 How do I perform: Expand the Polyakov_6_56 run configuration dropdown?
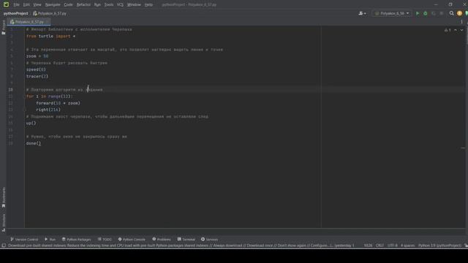(x=392, y=13)
